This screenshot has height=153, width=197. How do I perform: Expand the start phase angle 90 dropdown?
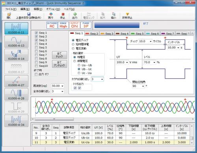(x=143, y=86)
